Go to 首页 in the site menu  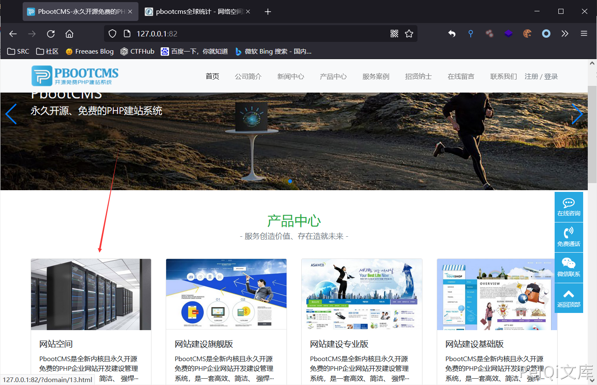coord(212,76)
